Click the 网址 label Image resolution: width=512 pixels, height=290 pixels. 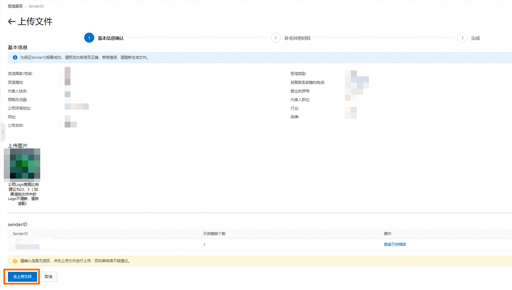[x=12, y=117]
